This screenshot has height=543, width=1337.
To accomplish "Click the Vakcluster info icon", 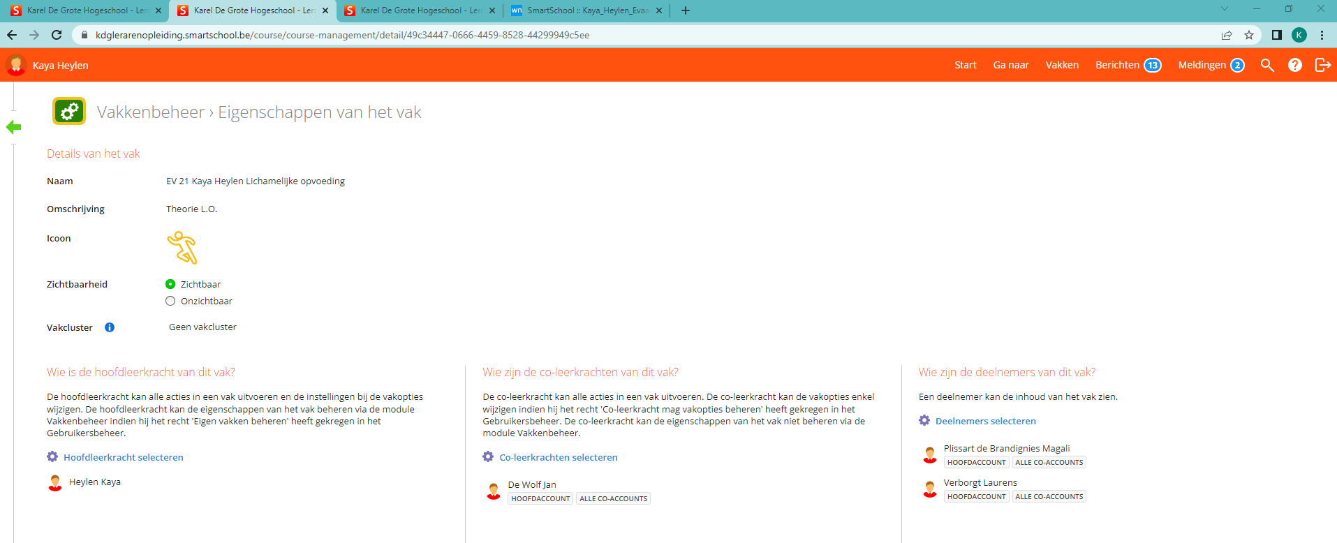I will (x=110, y=327).
